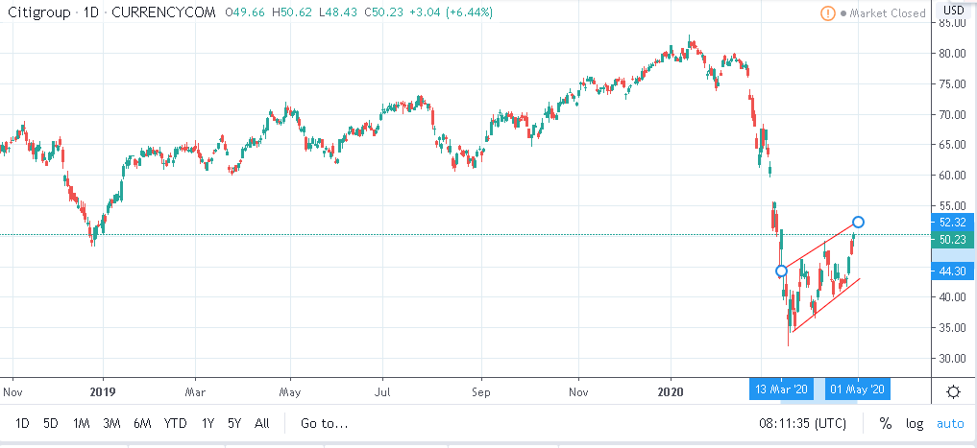Switch to YTD time range
This screenshot has width=977, height=448.
coord(175,423)
